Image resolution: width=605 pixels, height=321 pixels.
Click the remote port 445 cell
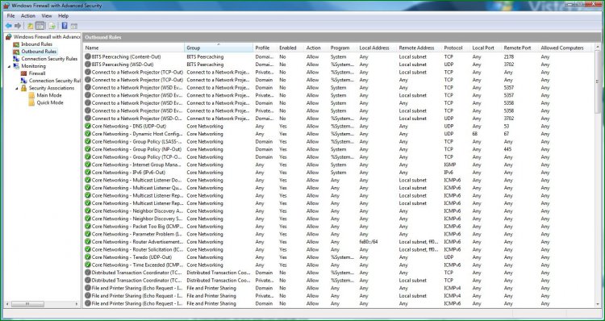pos(507,149)
